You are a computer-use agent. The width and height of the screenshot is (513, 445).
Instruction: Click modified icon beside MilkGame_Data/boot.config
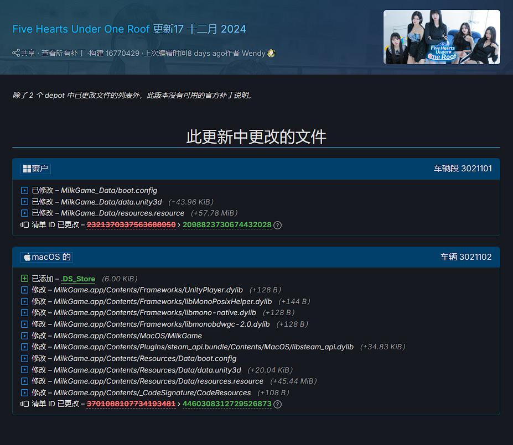24,191
